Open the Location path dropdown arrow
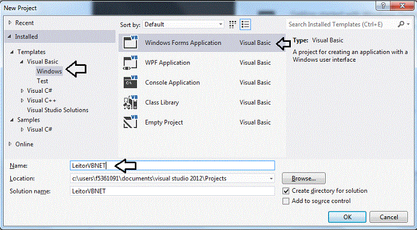Screen dimensions: 417x230 271,178
